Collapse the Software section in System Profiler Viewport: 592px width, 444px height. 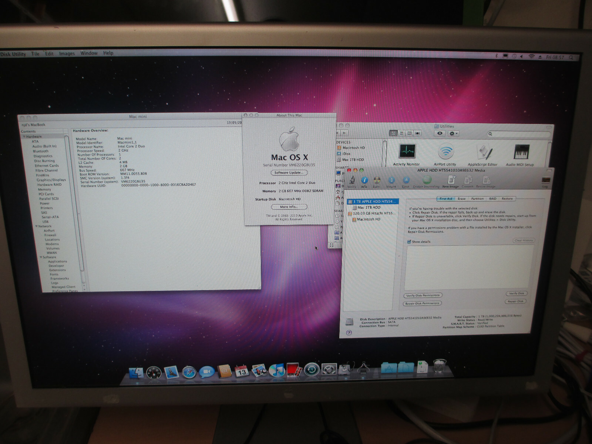point(41,257)
